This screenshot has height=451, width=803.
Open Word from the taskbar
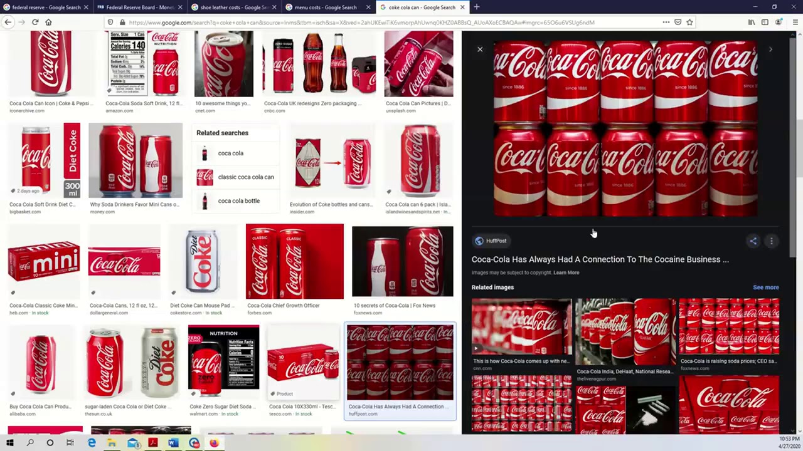click(173, 443)
